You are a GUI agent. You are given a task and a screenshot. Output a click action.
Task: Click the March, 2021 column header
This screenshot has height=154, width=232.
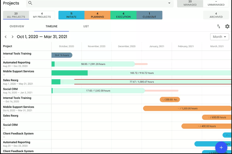[x=217, y=46]
